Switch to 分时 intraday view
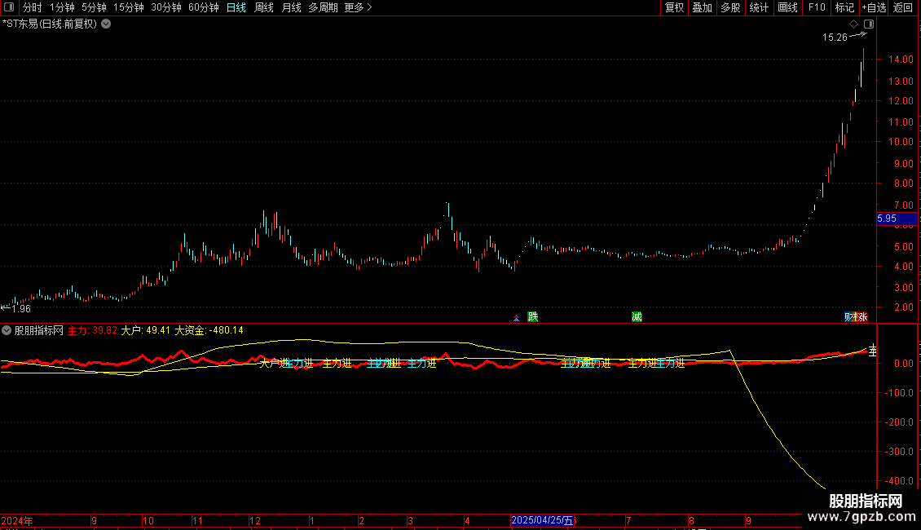This screenshot has width=921, height=530. 33,7
